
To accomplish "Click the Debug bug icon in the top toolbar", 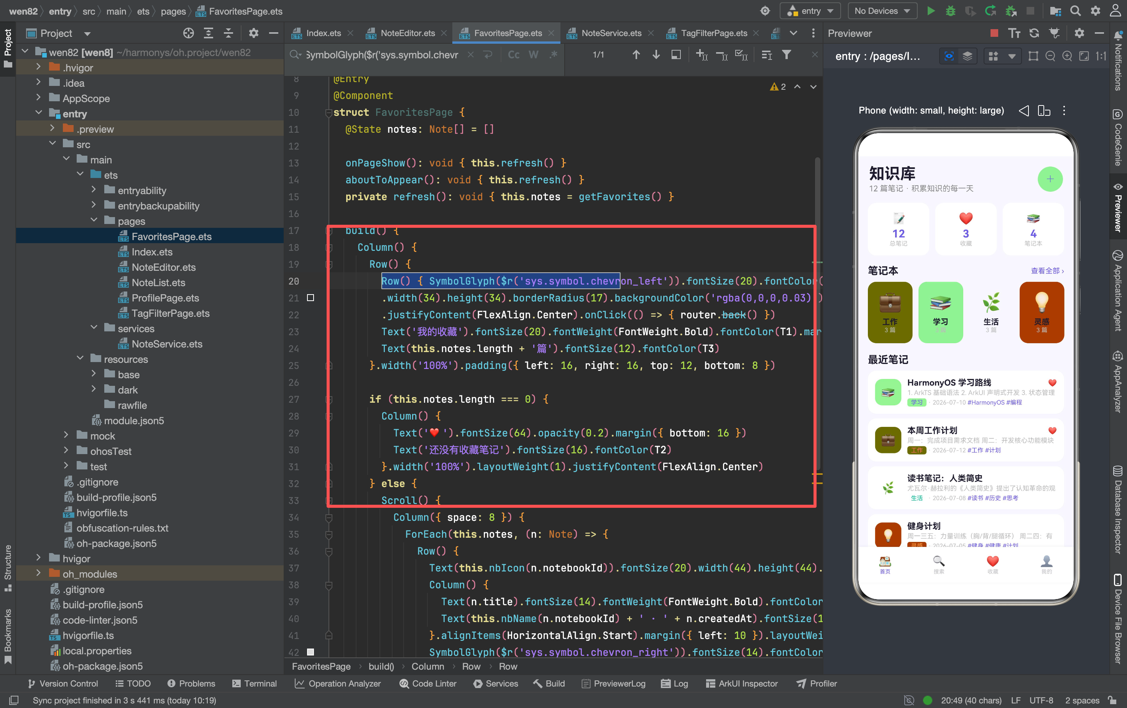I will (950, 11).
